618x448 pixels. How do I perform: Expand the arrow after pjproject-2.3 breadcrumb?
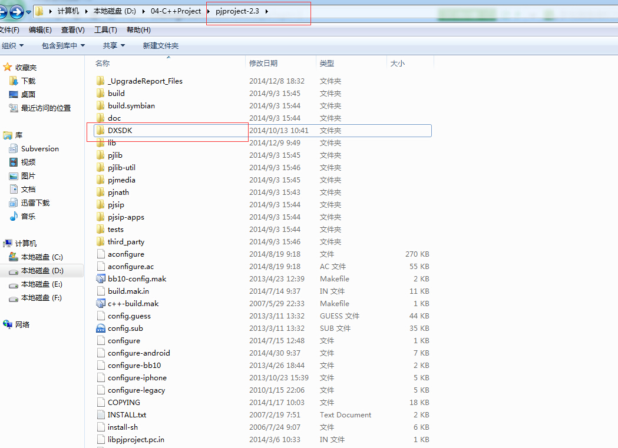(267, 11)
